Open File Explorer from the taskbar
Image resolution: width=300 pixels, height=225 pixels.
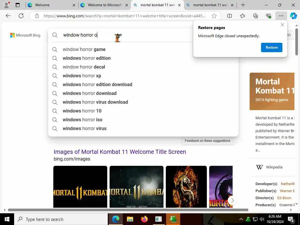pyautogui.click(x=130, y=219)
